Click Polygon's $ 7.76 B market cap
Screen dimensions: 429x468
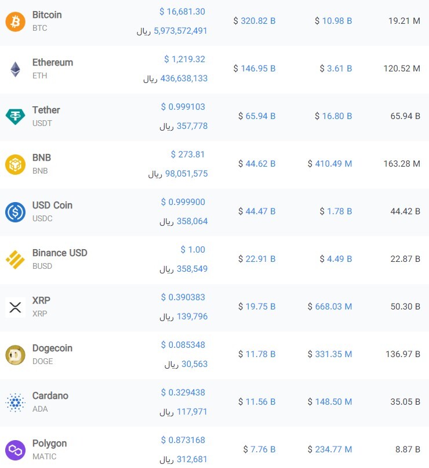(x=257, y=449)
